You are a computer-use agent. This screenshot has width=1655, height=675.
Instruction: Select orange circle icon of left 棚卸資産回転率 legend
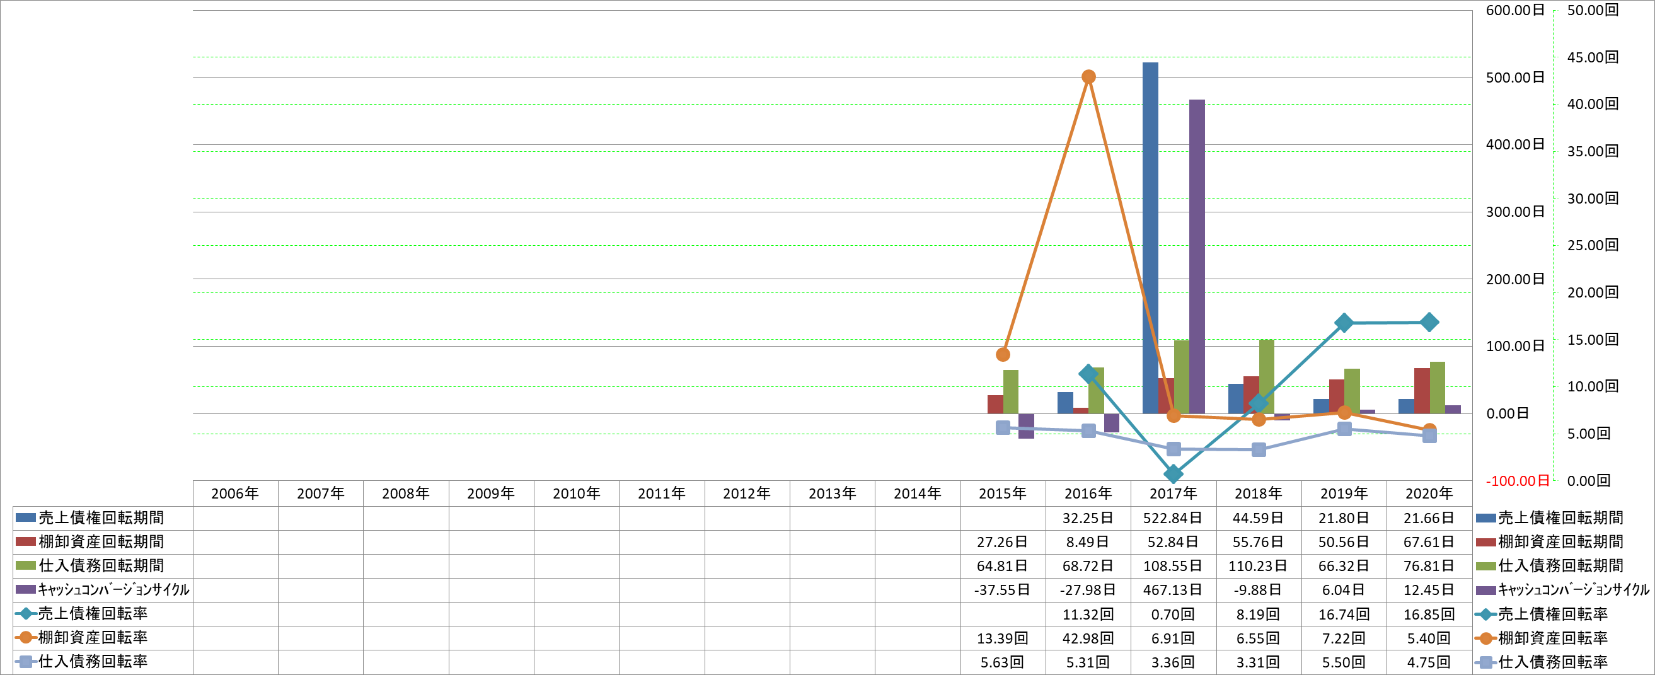pos(26,638)
